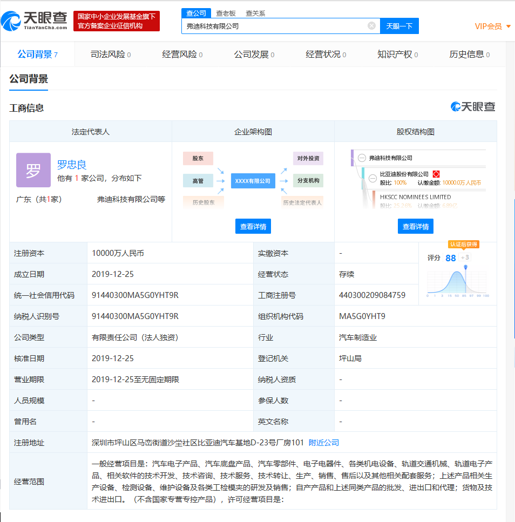
Task: Click 弗迪科技有限公司等 company text
Action: [131, 199]
